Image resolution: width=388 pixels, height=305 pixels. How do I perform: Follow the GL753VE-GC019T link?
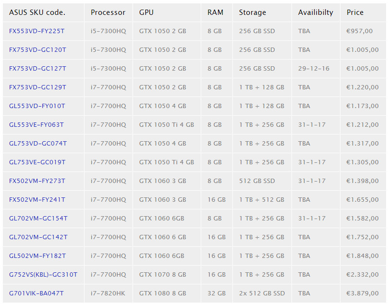(37, 162)
